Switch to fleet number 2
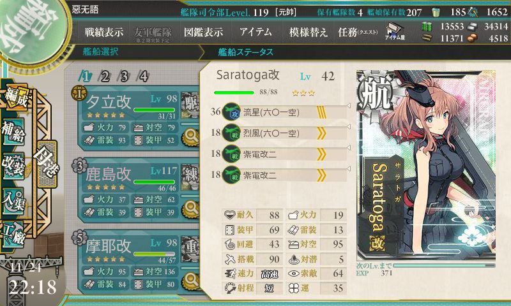This screenshot has width=511, height=306. tap(105, 76)
